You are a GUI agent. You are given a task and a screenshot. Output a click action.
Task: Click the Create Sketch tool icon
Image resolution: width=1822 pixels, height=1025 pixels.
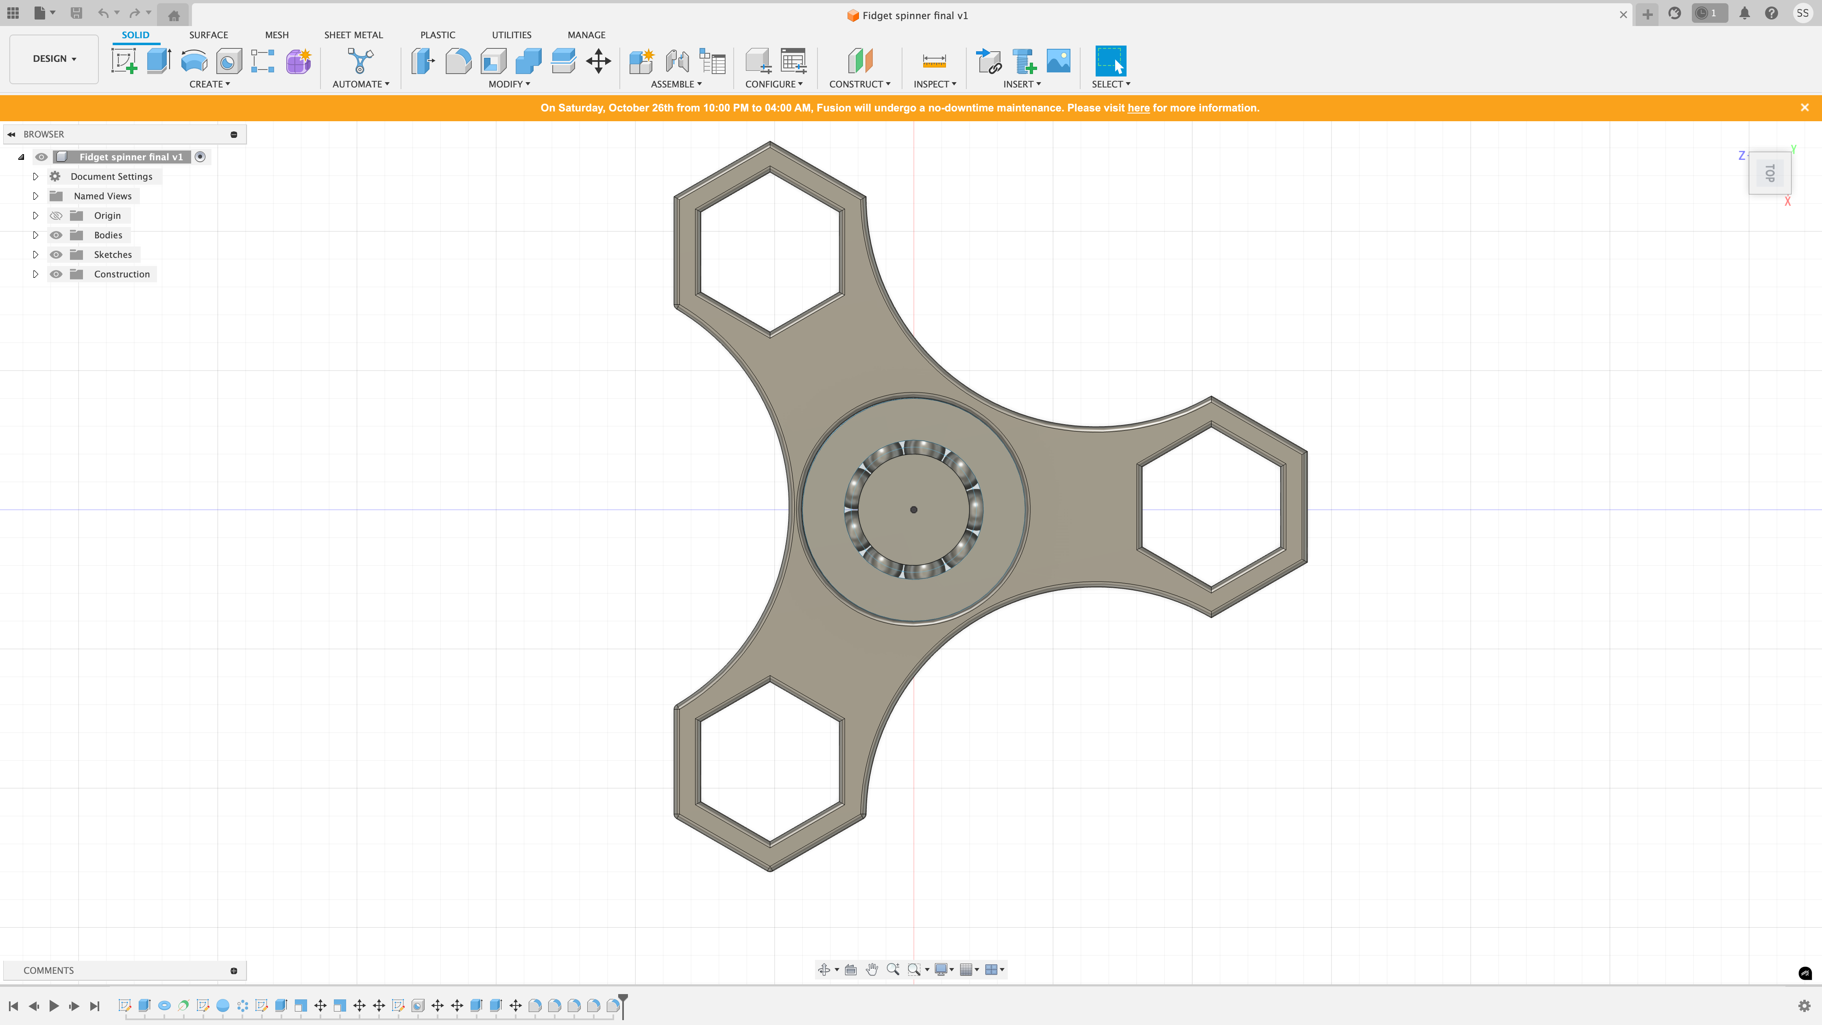(x=124, y=61)
